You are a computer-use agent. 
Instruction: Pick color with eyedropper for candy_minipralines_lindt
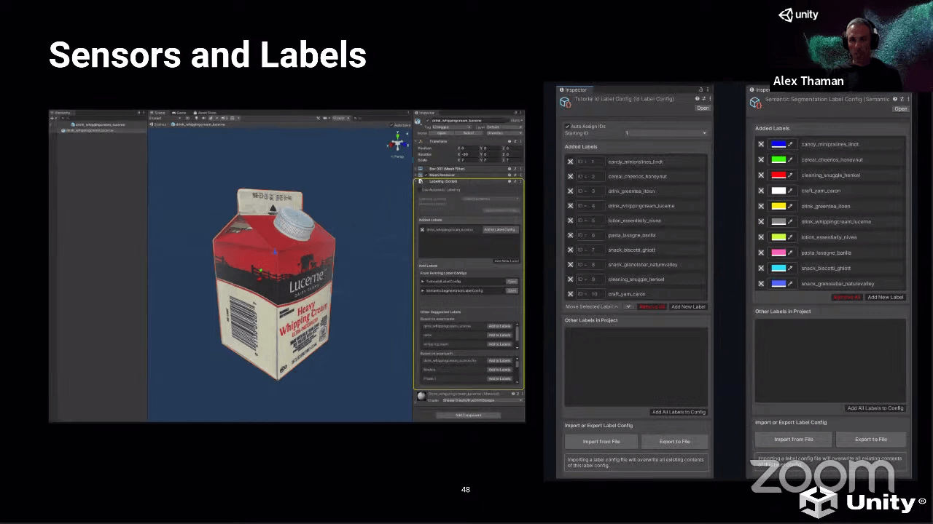tap(791, 144)
